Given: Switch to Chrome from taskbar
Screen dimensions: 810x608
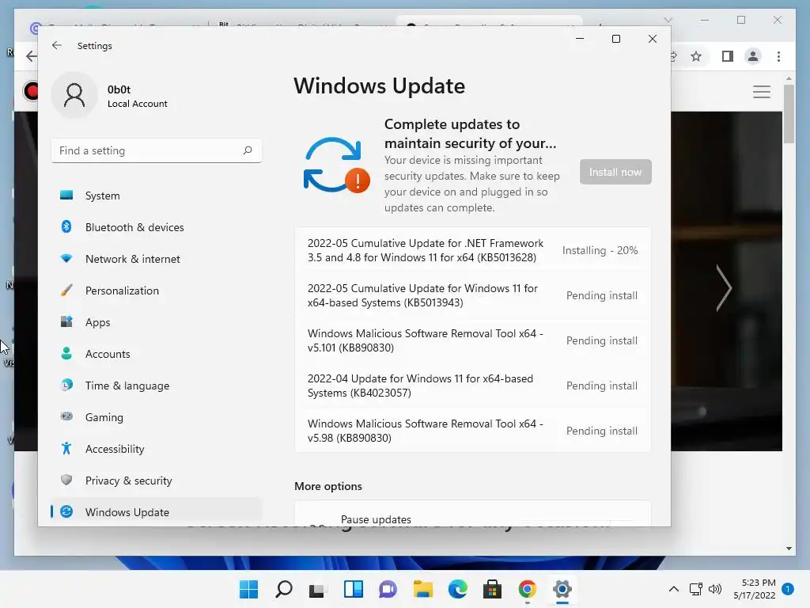Looking at the screenshot, I should [528, 589].
